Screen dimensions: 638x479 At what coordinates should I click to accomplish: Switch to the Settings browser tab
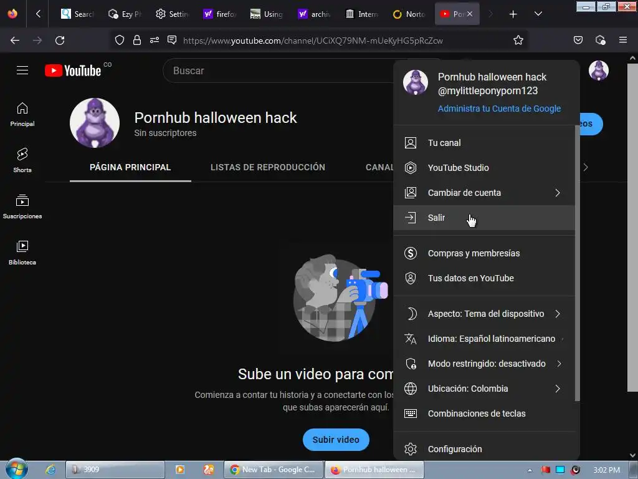[x=172, y=14]
